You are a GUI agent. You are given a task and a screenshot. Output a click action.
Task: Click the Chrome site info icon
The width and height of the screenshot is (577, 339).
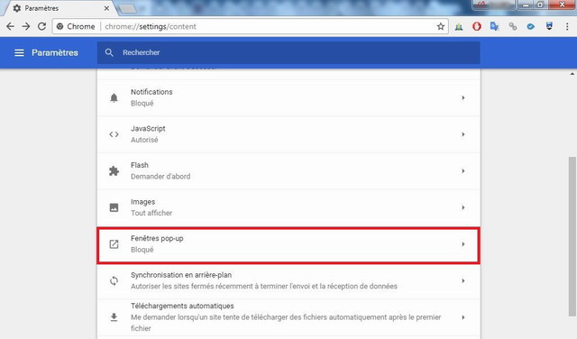pos(60,26)
